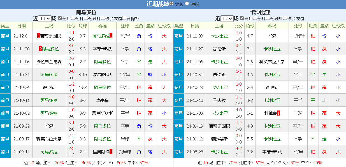Click the 阿马多拉 team heading
This screenshot has height=167, width=346.
(x=86, y=12)
